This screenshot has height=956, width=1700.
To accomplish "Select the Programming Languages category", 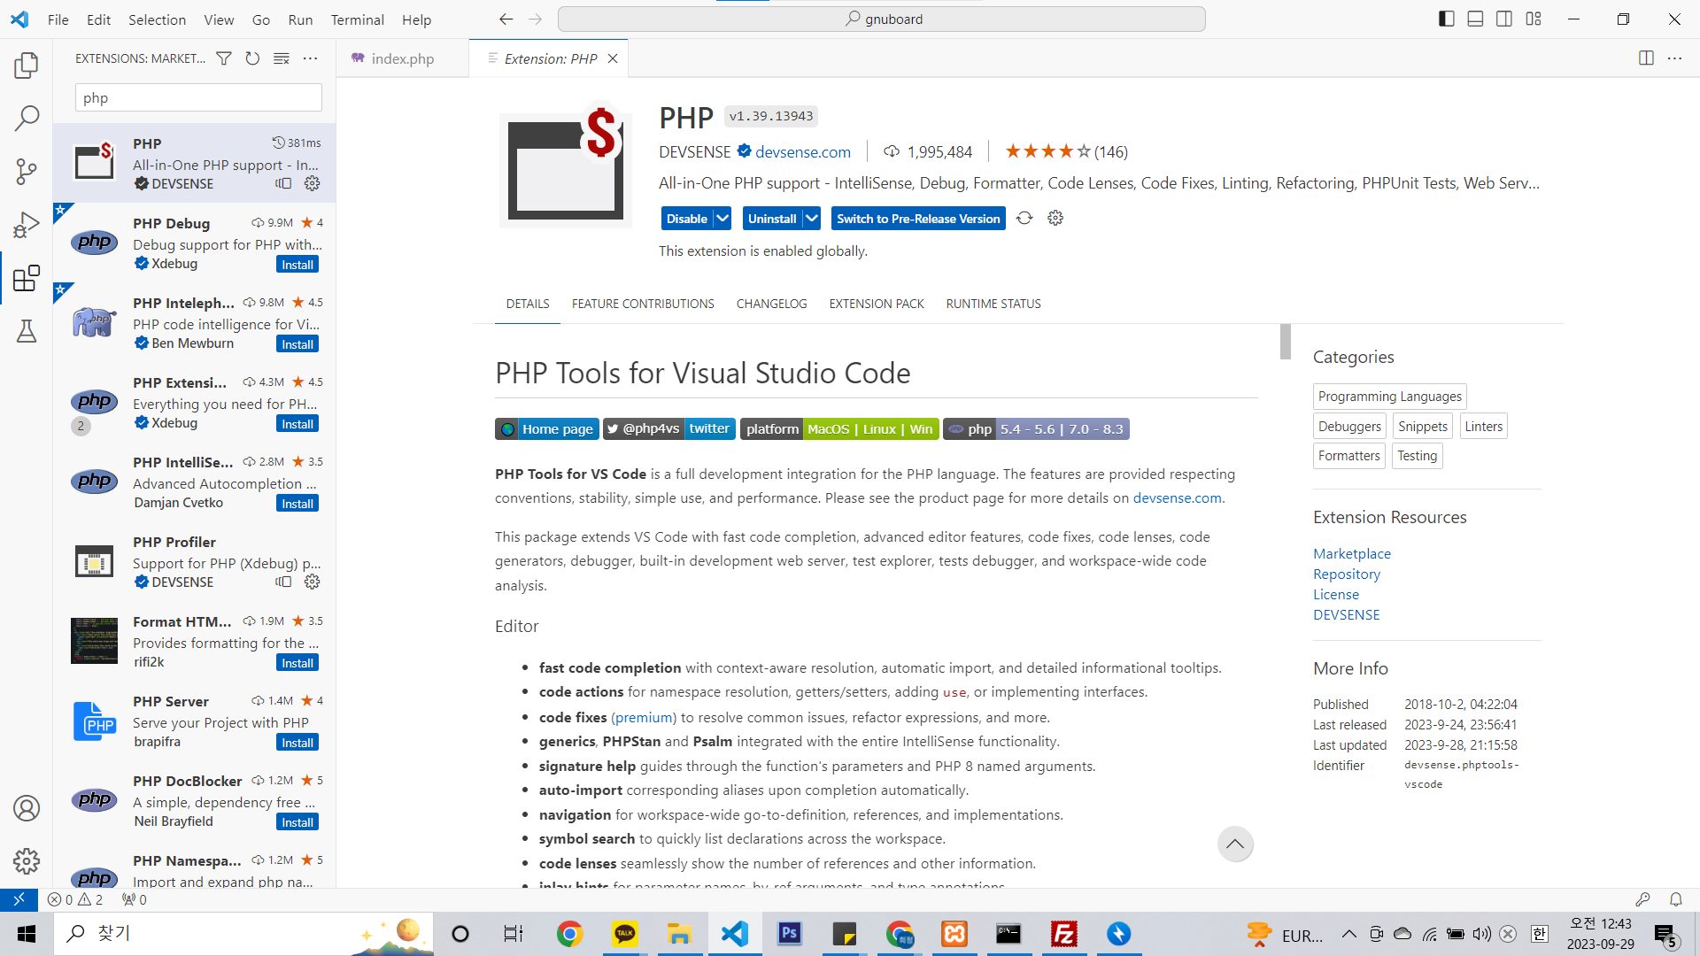I will pyautogui.click(x=1389, y=397).
